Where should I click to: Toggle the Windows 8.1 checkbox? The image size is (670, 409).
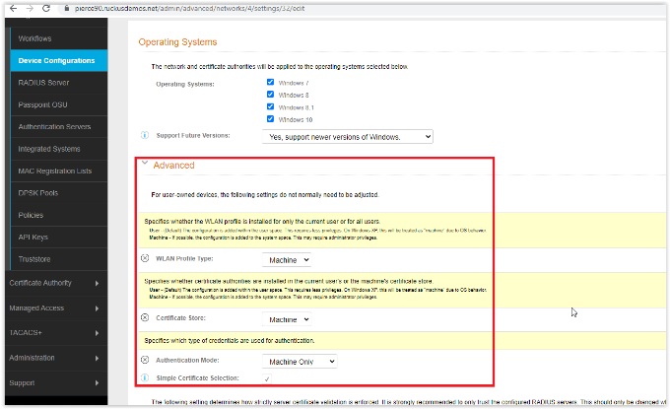tap(271, 106)
